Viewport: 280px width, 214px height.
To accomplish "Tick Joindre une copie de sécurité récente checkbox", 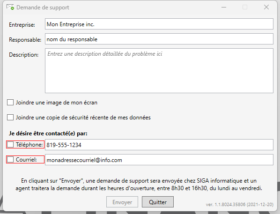I will click(10, 118).
